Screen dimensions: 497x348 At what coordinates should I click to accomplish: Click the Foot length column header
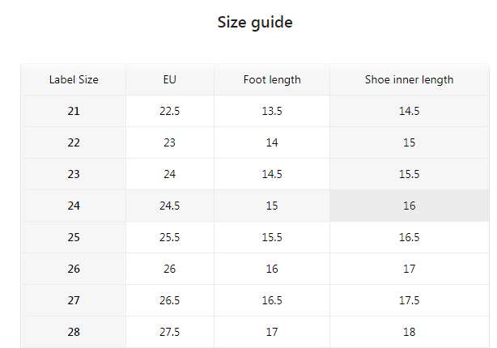(272, 79)
